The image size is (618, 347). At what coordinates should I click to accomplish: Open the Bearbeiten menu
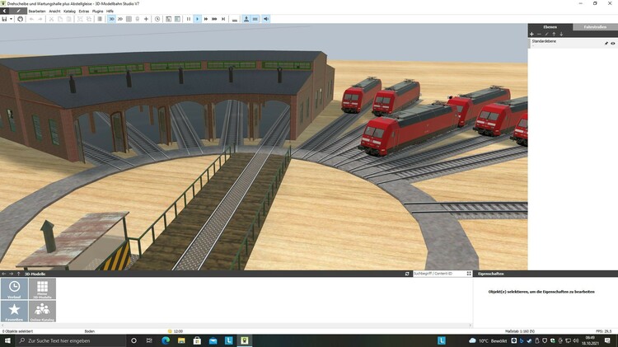(37, 11)
